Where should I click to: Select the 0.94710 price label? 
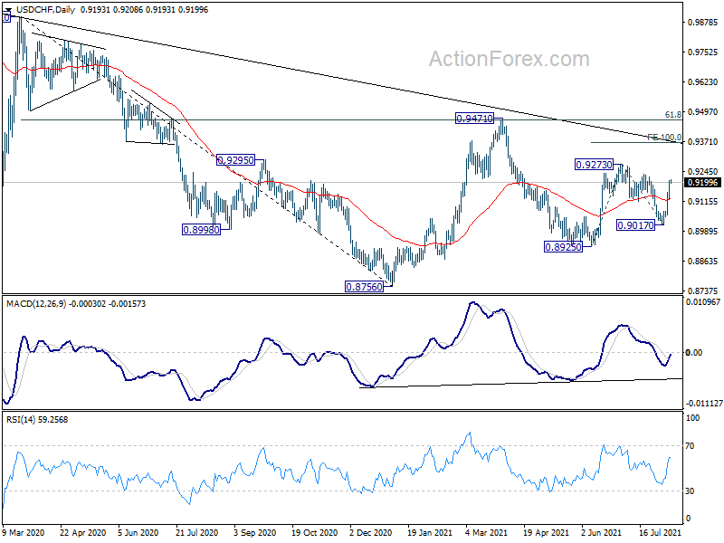coord(474,119)
